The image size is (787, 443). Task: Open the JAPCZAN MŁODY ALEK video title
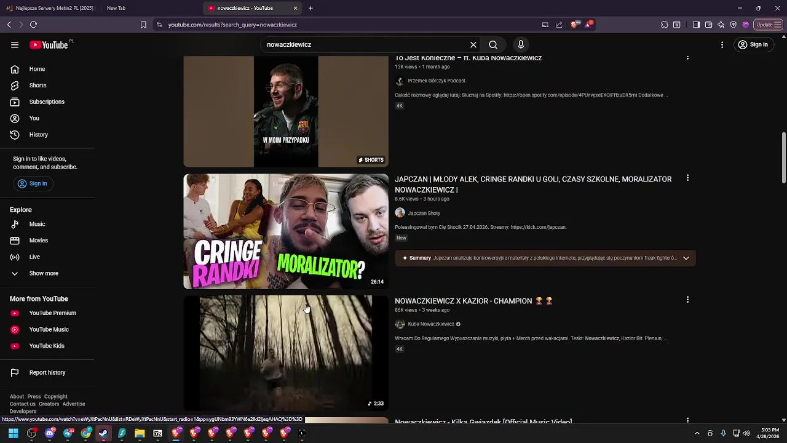tap(533, 185)
